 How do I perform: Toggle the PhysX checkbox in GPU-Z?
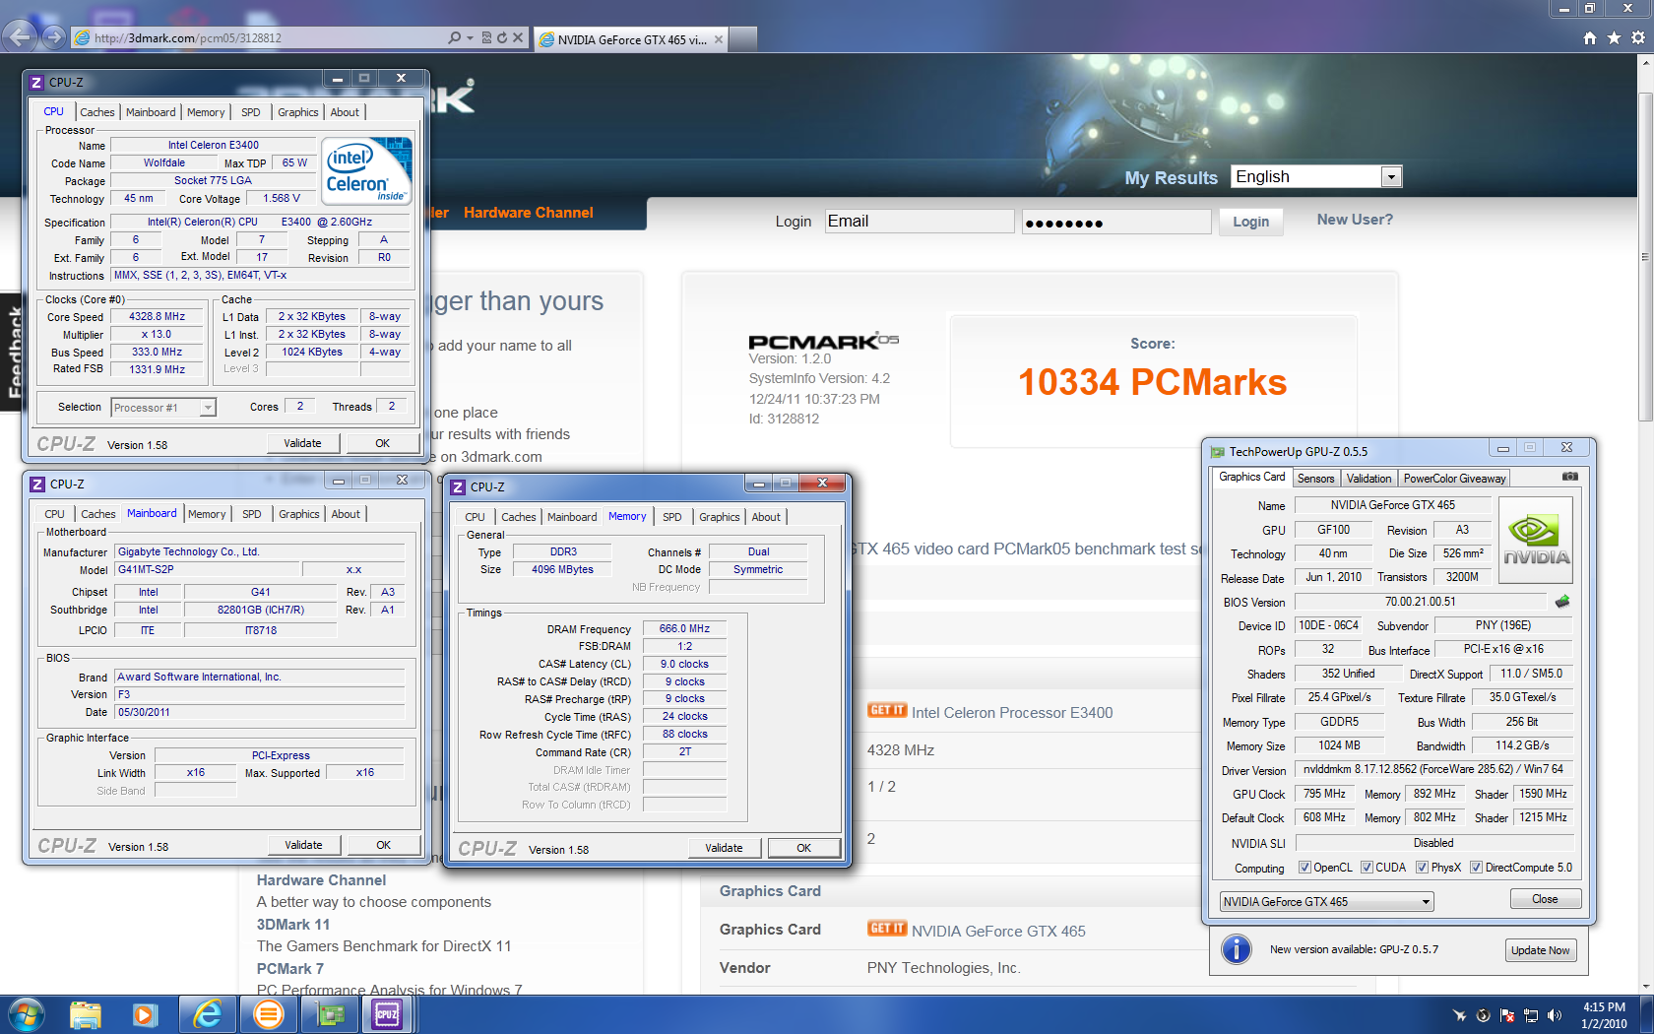pos(1422,868)
